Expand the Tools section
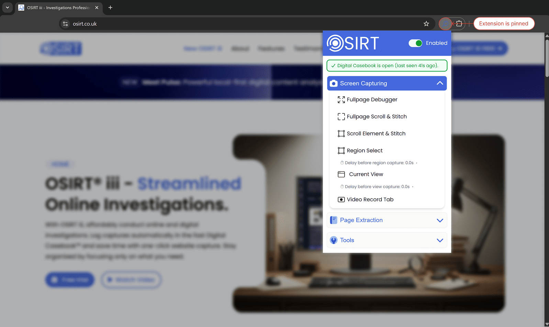This screenshot has width=549, height=327. point(387,240)
